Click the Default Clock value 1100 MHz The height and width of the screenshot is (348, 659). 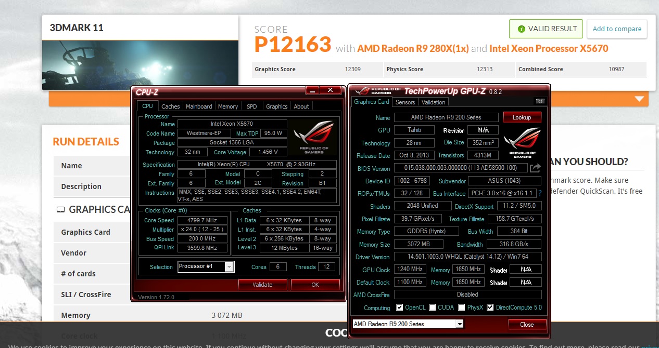410,282
